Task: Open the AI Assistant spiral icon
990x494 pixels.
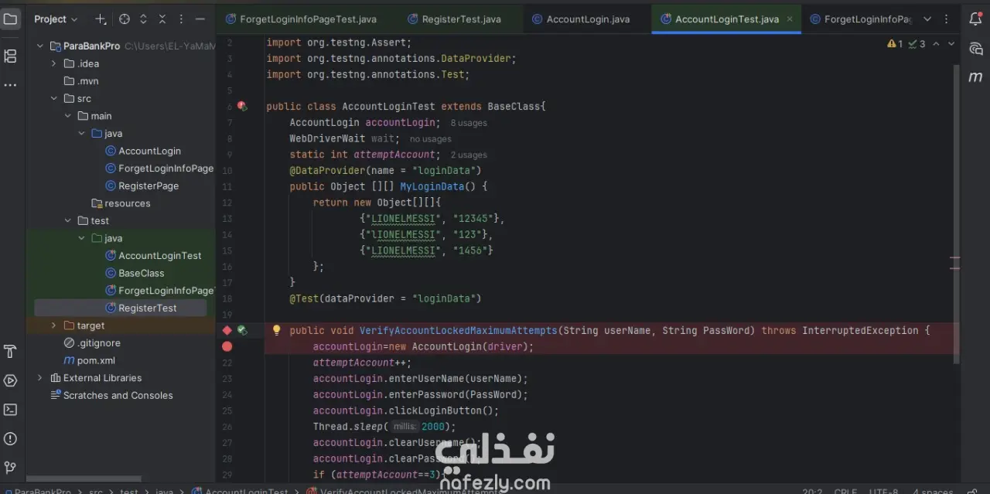Action: (x=975, y=48)
